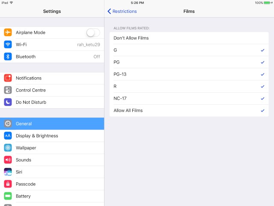Open Notifications using its red icon
This screenshot has height=206, width=274.
point(8,78)
